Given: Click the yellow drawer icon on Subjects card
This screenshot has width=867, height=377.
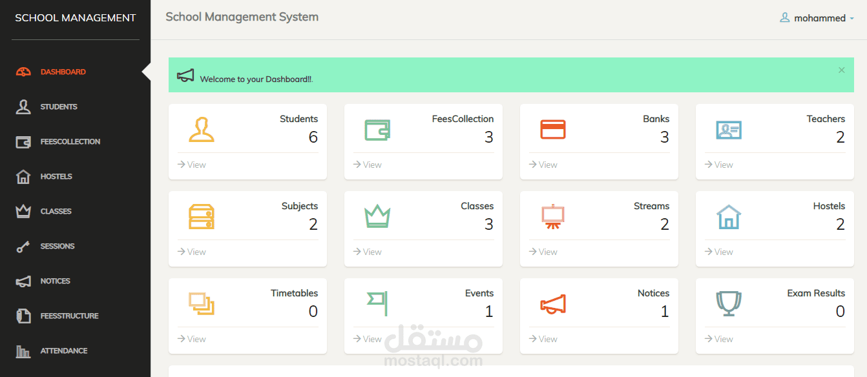Looking at the screenshot, I should pyautogui.click(x=202, y=217).
